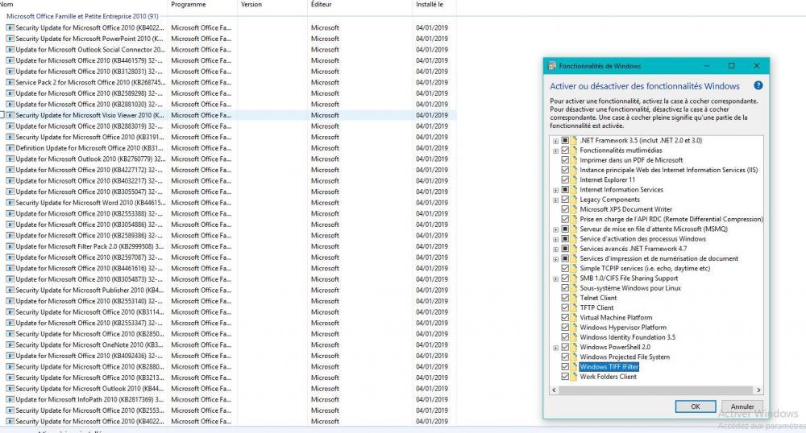Click the folder icon beside Work Folders Client

point(574,376)
